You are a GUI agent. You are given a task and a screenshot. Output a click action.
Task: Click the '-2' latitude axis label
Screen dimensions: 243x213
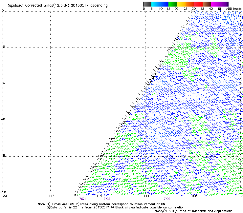[x=3, y=47]
